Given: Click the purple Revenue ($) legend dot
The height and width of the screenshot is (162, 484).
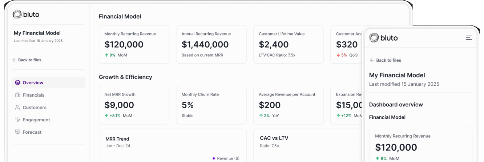Looking at the screenshot, I should click(x=214, y=158).
